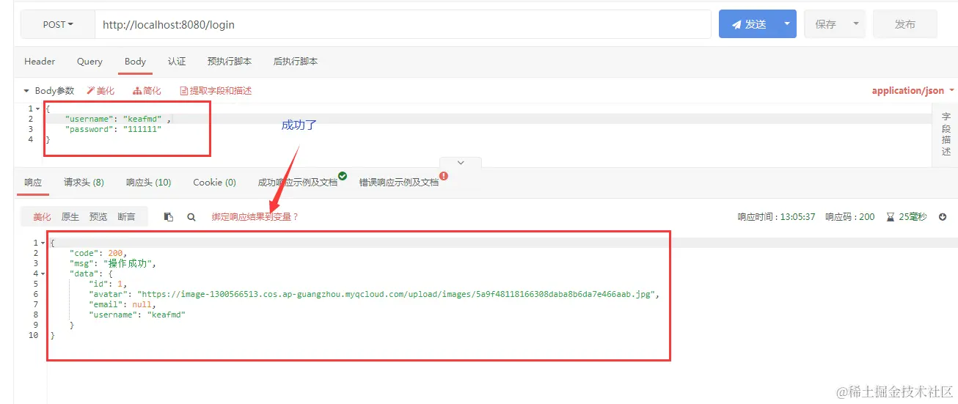This screenshot has width=958, height=404.
Task: Click 美化 in the Body参数 bar
Action: (x=100, y=91)
